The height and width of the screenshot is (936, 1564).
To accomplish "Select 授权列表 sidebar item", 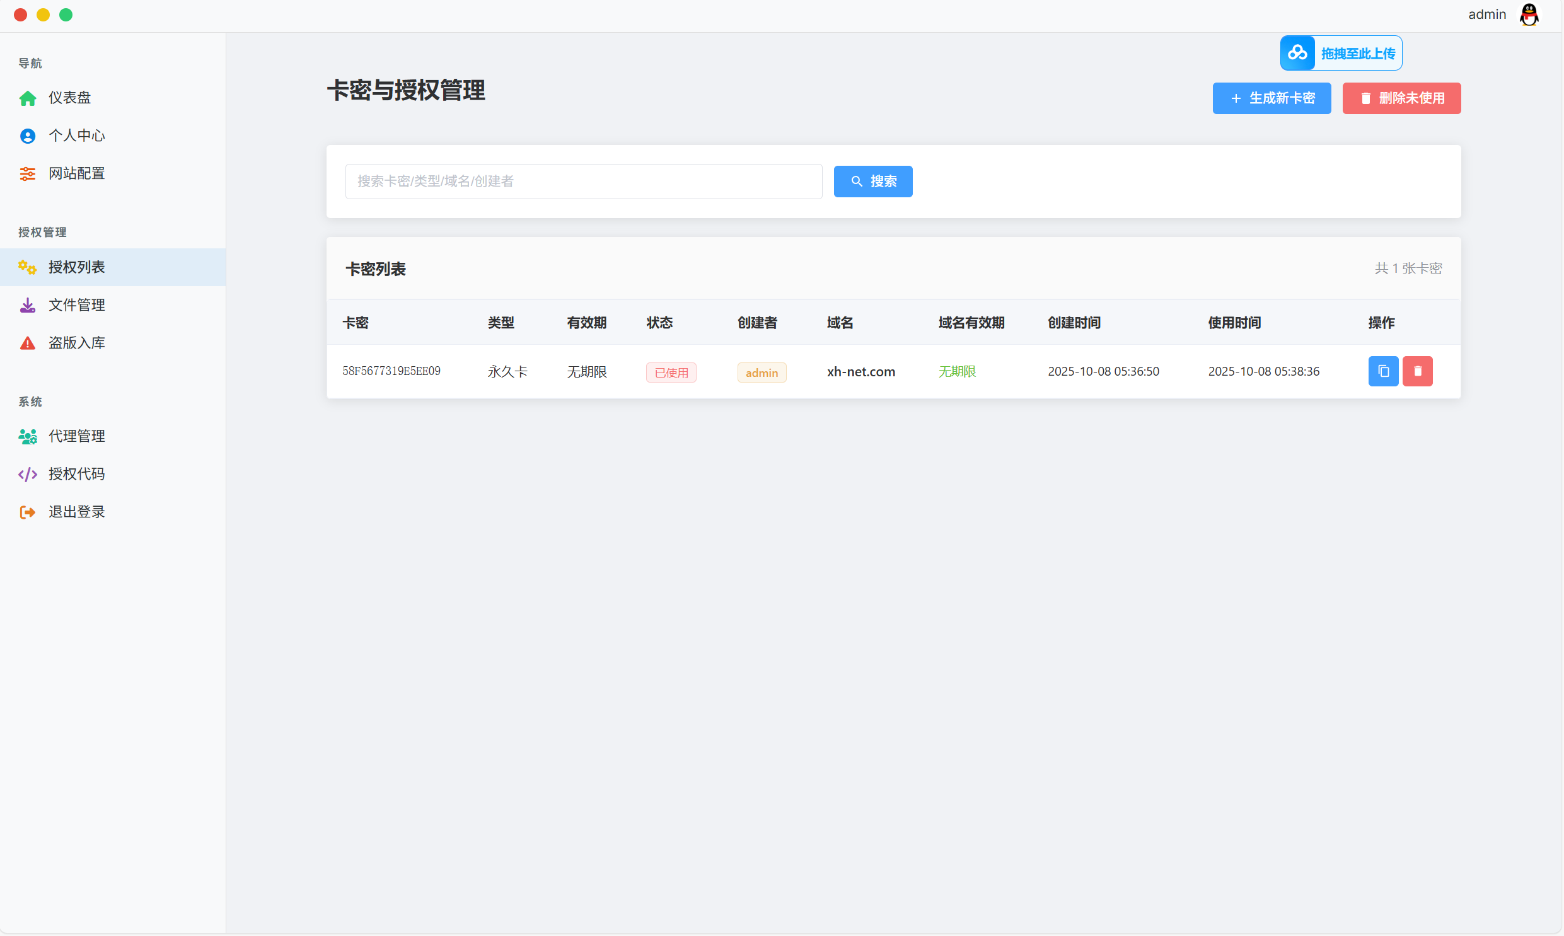I will tap(76, 267).
